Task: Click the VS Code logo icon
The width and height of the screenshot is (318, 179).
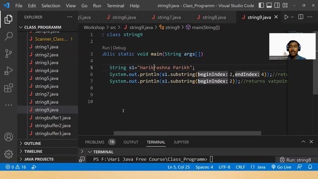Action: click(6, 5)
